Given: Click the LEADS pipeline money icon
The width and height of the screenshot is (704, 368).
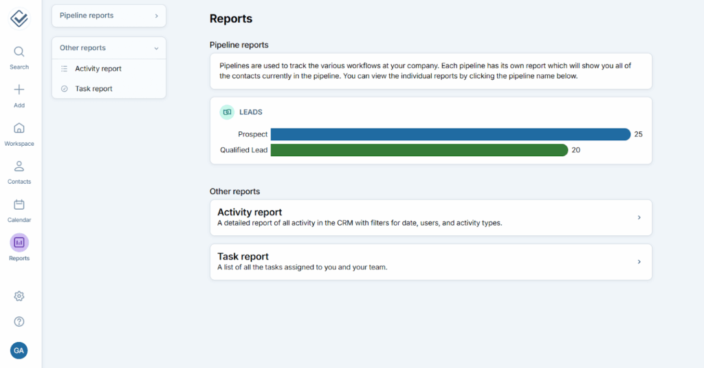Looking at the screenshot, I should tap(227, 112).
